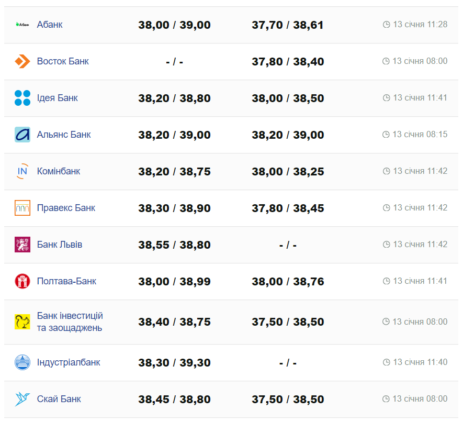Follow the Ідея Банк link
The width and height of the screenshot is (463, 421).
(x=58, y=98)
